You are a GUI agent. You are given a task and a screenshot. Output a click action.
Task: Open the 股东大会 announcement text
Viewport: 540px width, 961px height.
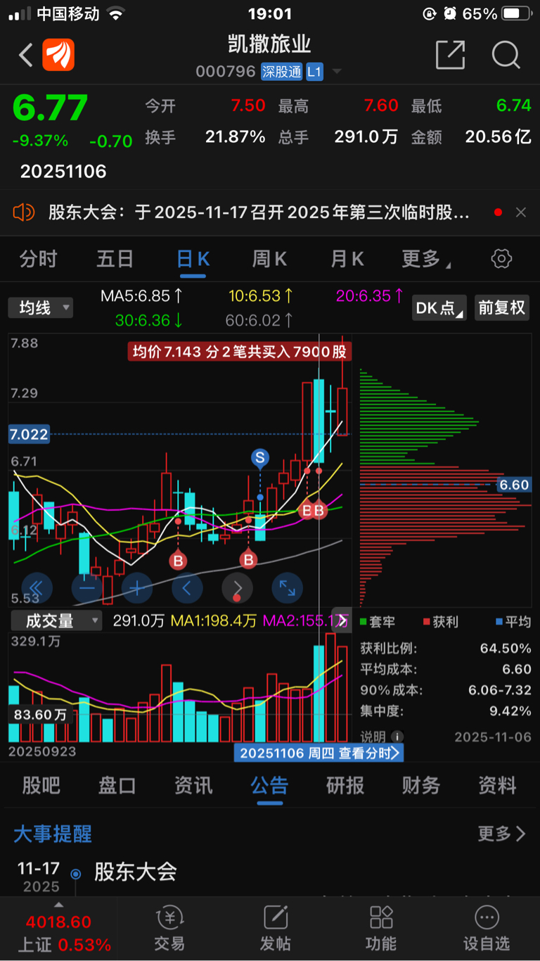tap(259, 212)
